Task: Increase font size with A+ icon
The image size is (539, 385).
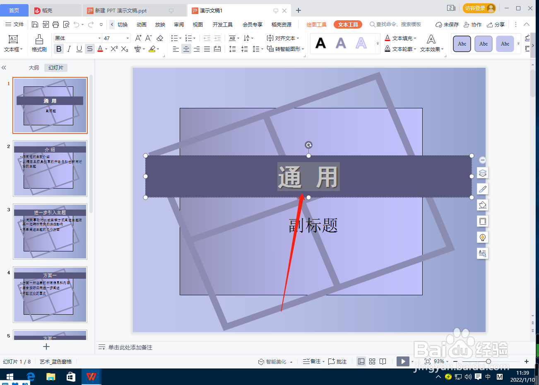Action: (x=138, y=38)
